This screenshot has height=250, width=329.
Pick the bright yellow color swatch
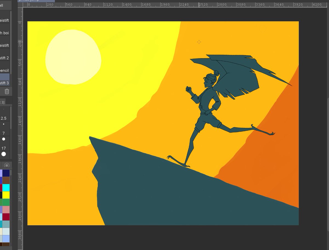tap(6, 195)
